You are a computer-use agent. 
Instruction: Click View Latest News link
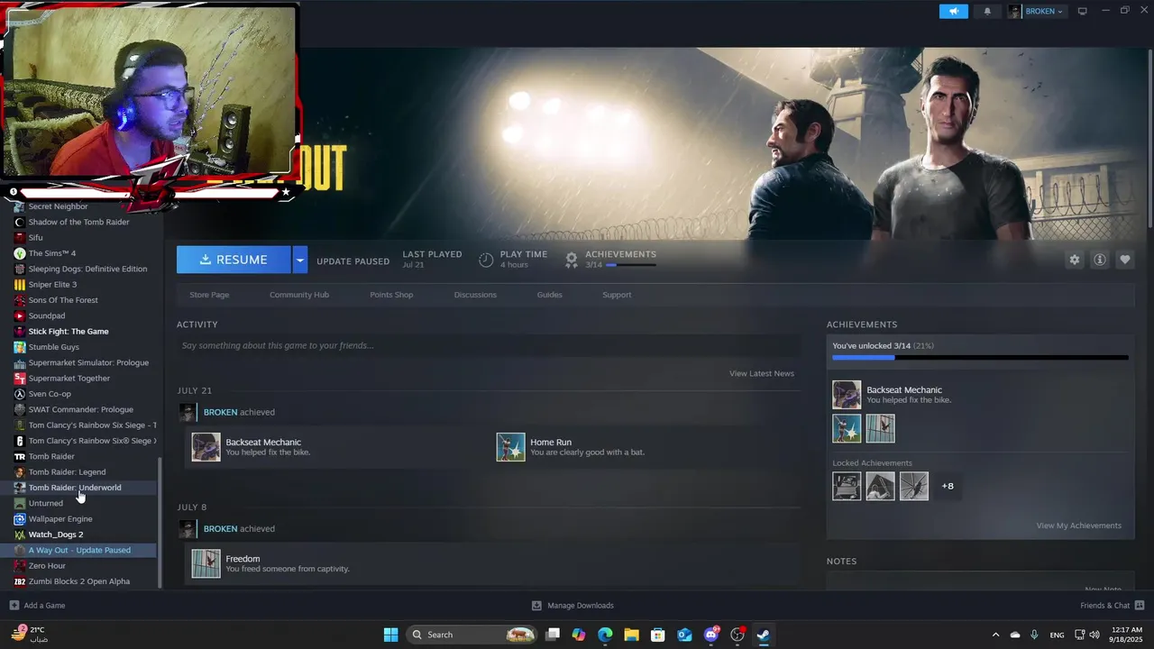(x=762, y=373)
